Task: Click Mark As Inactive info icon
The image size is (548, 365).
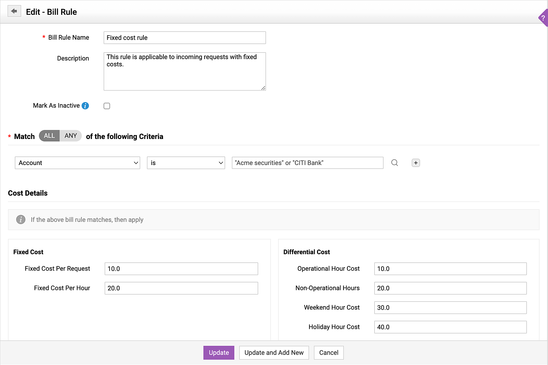Action: click(x=85, y=106)
